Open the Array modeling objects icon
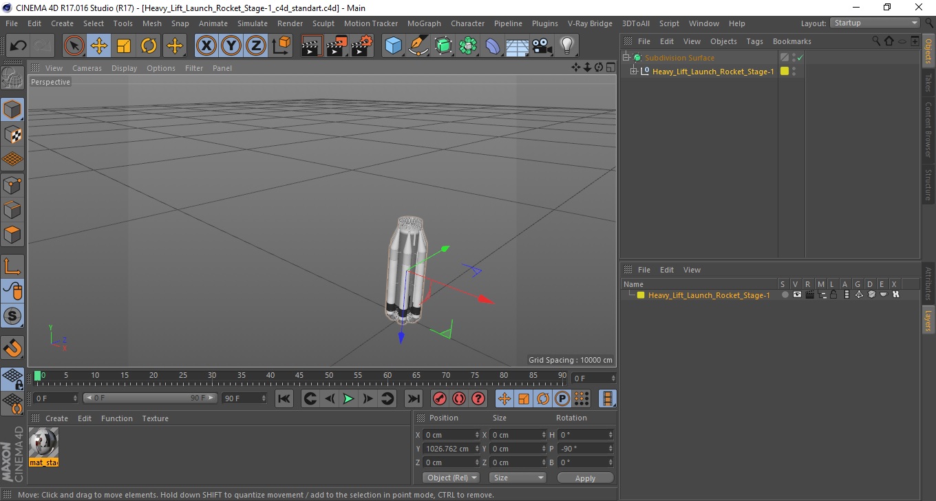The image size is (936, 501). (468, 46)
